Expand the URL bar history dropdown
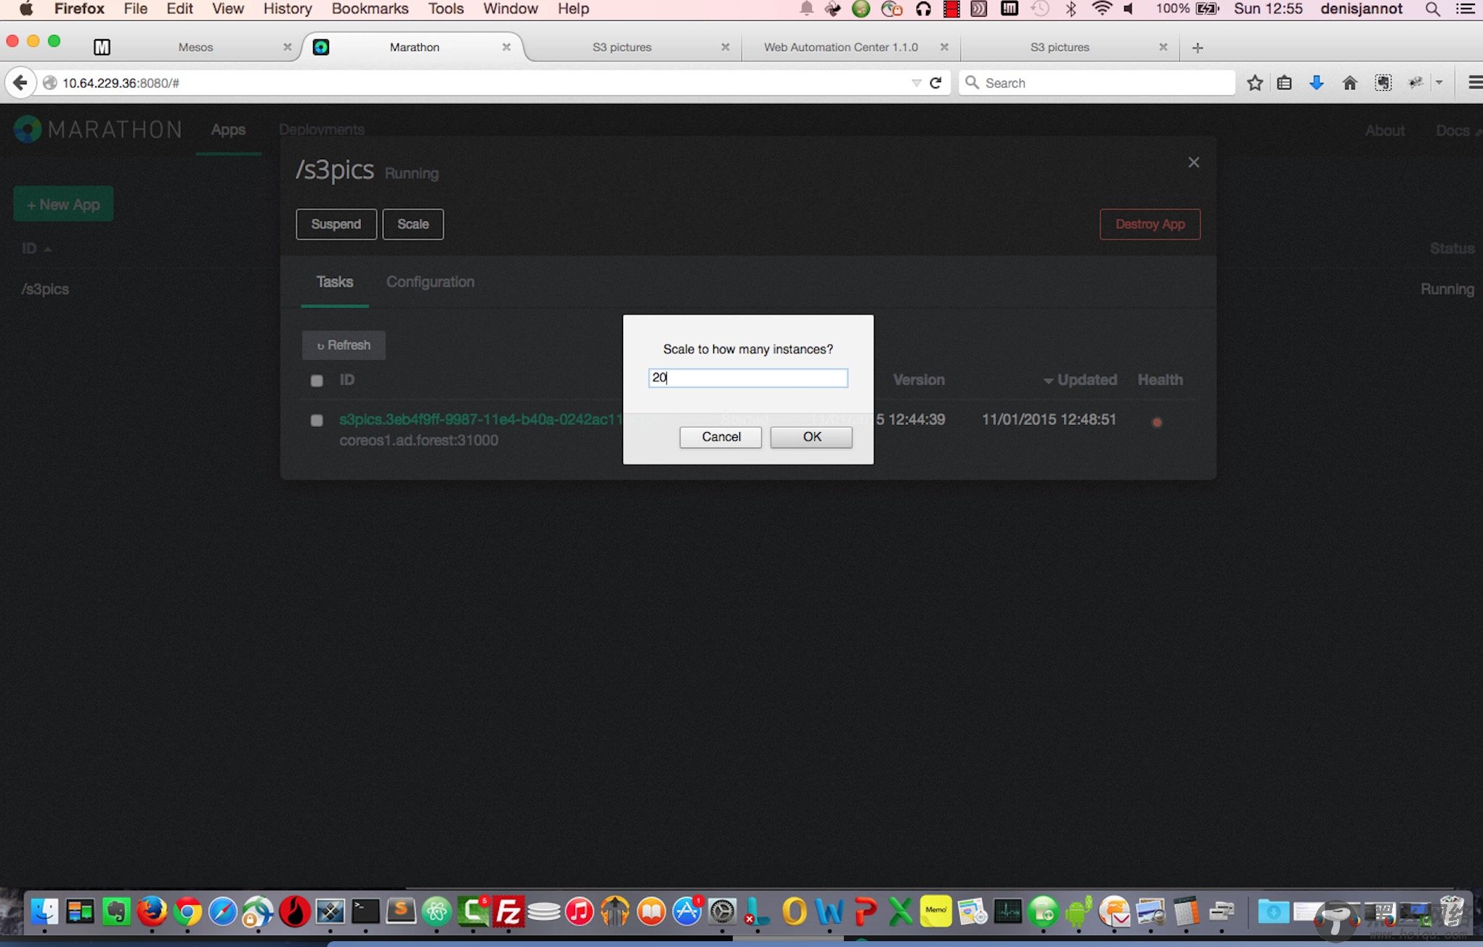 coord(916,83)
